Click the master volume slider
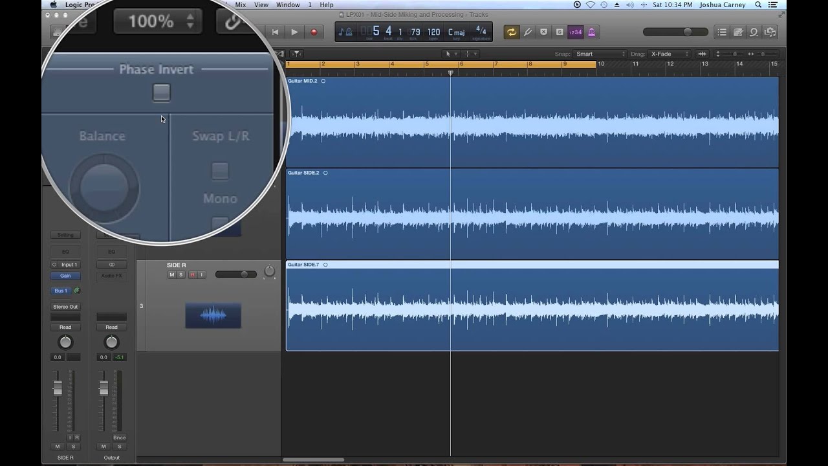 tap(676, 32)
